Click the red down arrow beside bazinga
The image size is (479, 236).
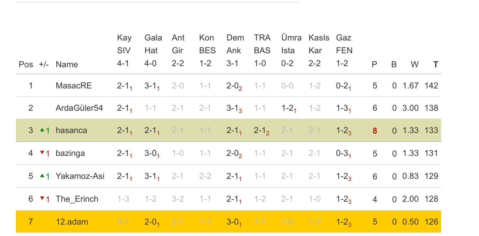pos(42,153)
